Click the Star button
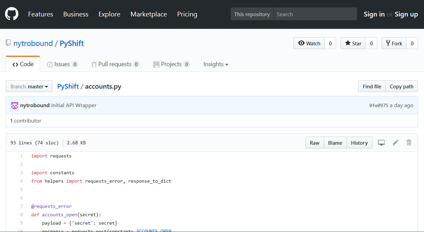The image size is (424, 232). (353, 43)
